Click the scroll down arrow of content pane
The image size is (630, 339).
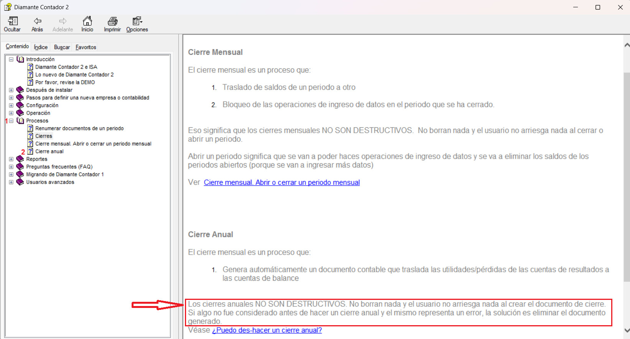(x=627, y=330)
